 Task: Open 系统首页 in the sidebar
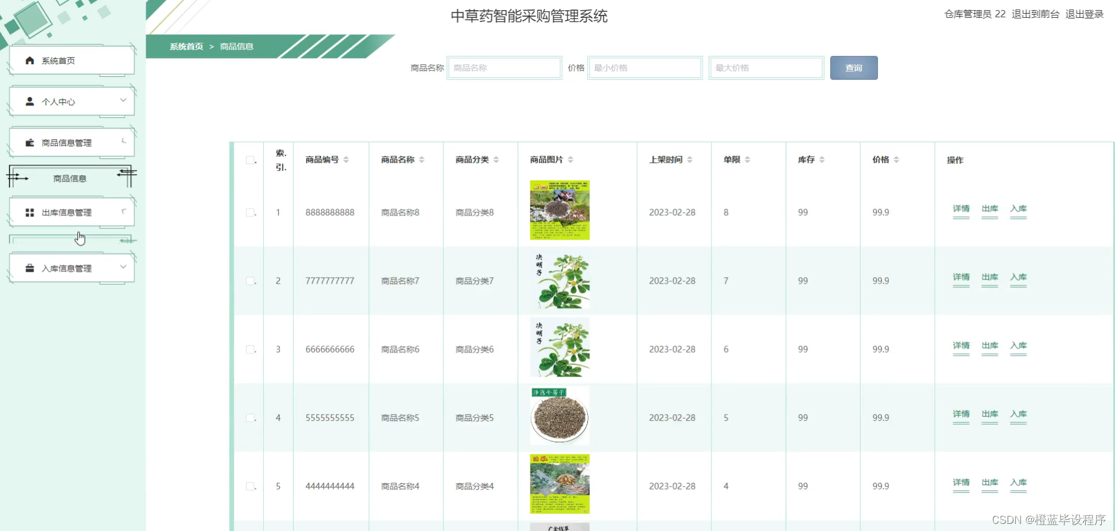[72, 61]
